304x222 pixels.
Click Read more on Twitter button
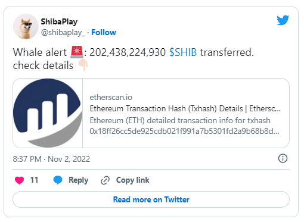[151, 199]
